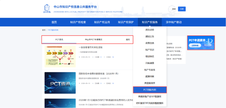Expand 知识产权服务 navigation menu
226x108 pixels.
pyautogui.click(x=150, y=22)
